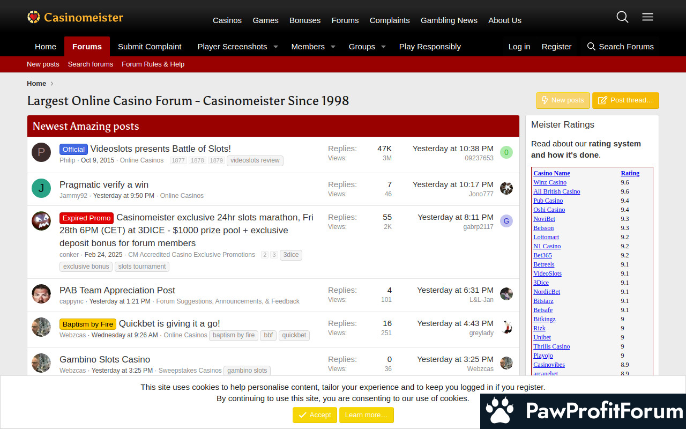686x429 pixels.
Task: Click the videoslots review tag
Action: (255, 160)
